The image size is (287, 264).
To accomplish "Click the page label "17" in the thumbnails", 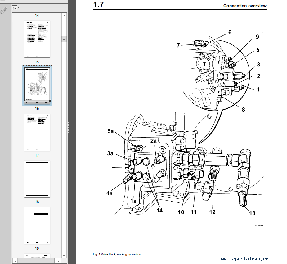I will click(37, 155).
